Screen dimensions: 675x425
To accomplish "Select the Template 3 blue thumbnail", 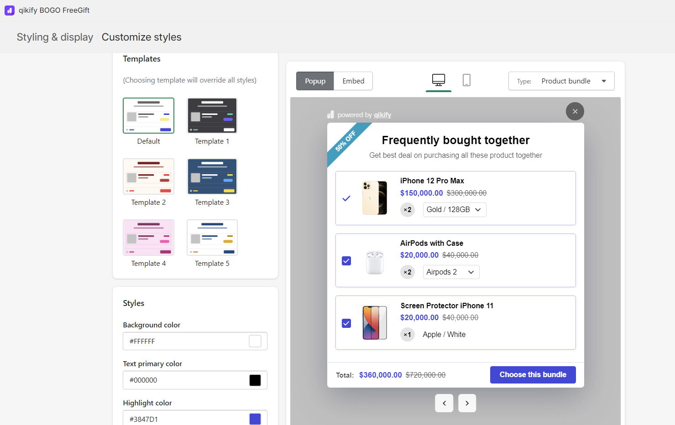I will (x=212, y=176).
